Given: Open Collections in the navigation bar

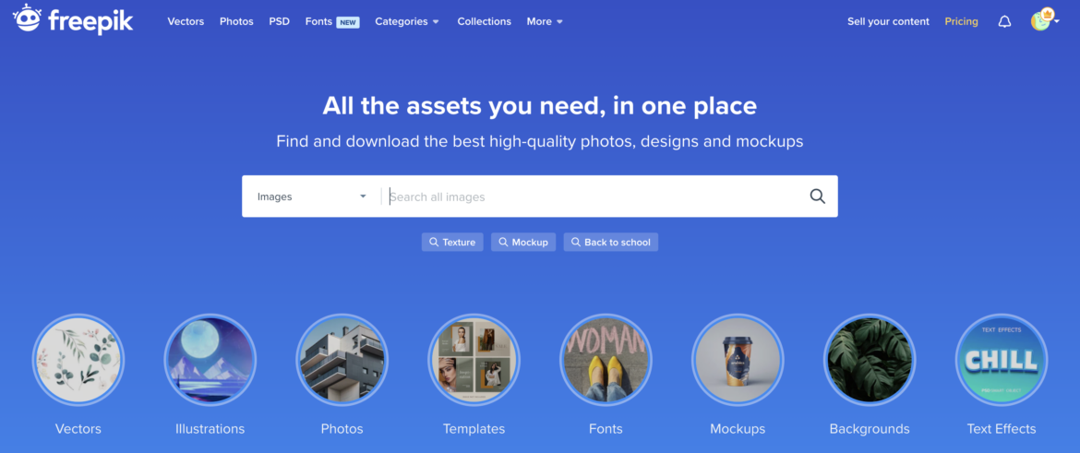Looking at the screenshot, I should 485,21.
